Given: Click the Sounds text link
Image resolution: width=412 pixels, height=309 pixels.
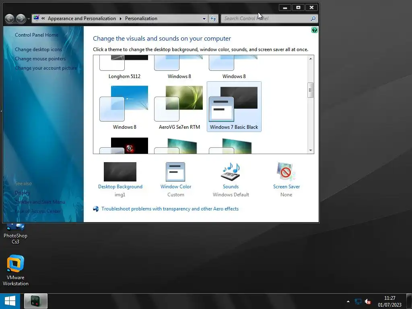Looking at the screenshot, I should 231,187.
